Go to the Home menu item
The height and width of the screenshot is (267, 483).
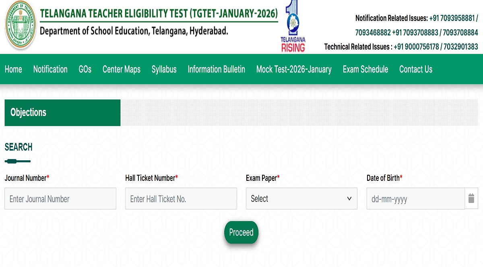coord(13,69)
